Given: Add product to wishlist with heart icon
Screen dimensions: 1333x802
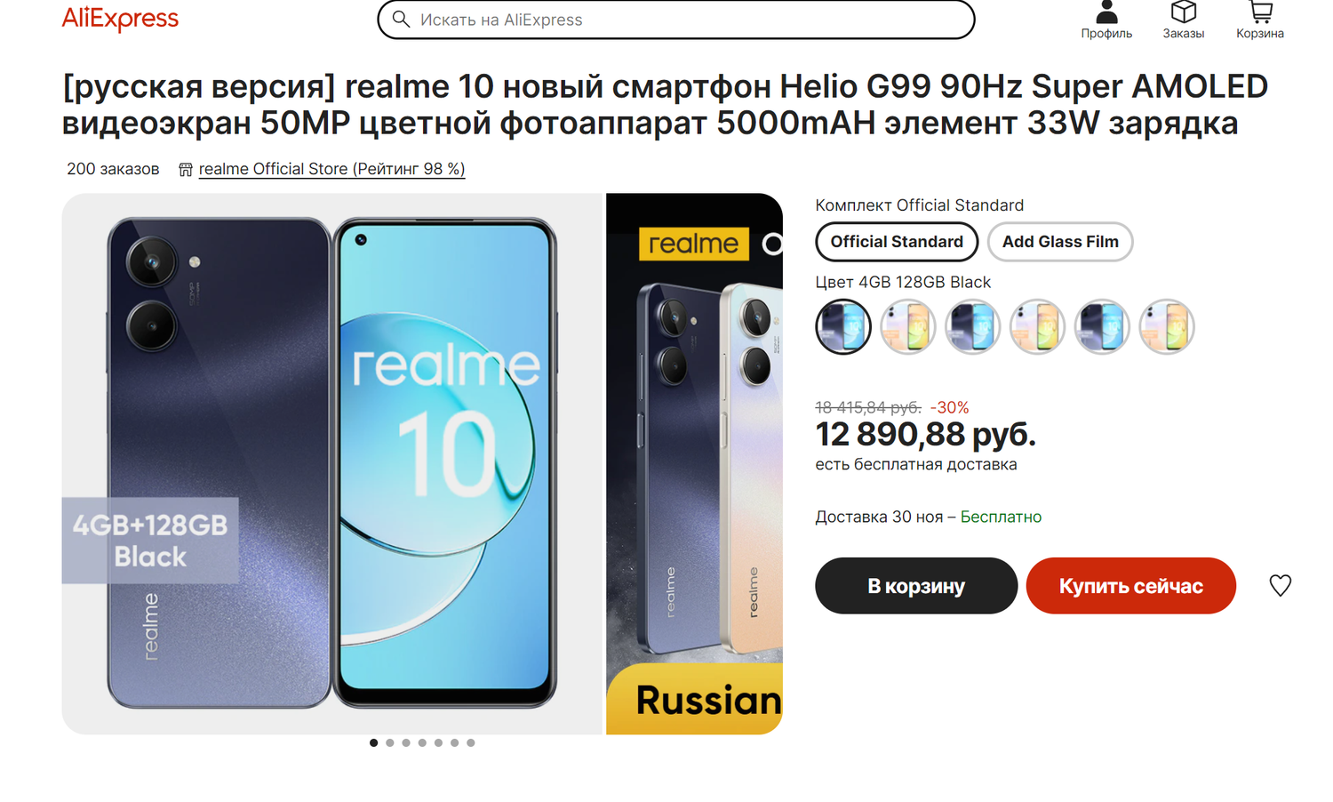Looking at the screenshot, I should pos(1280,585).
